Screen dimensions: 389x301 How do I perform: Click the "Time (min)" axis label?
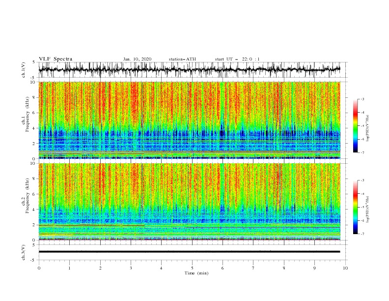pos(196,273)
